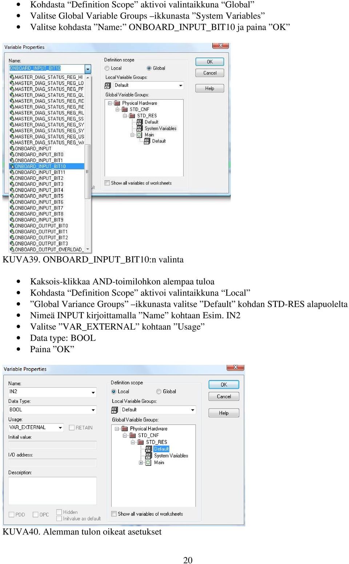Select Local radio button in IN2 dialog

click(114, 391)
